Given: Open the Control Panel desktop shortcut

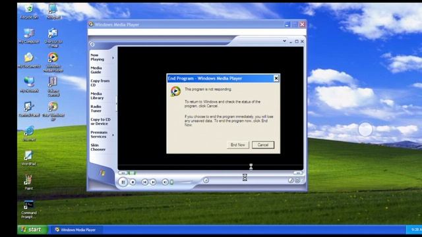Looking at the screenshot, I should (29, 109).
